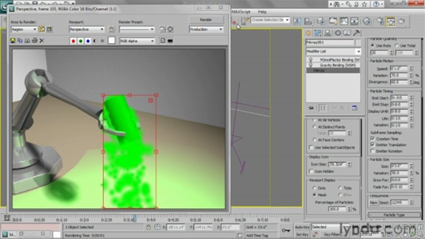The width and height of the screenshot is (425, 239).
Task: Open the RGB Alpha channel dropdown
Action: point(137,41)
